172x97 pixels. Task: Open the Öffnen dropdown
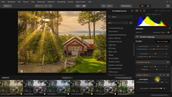pos(7,6)
